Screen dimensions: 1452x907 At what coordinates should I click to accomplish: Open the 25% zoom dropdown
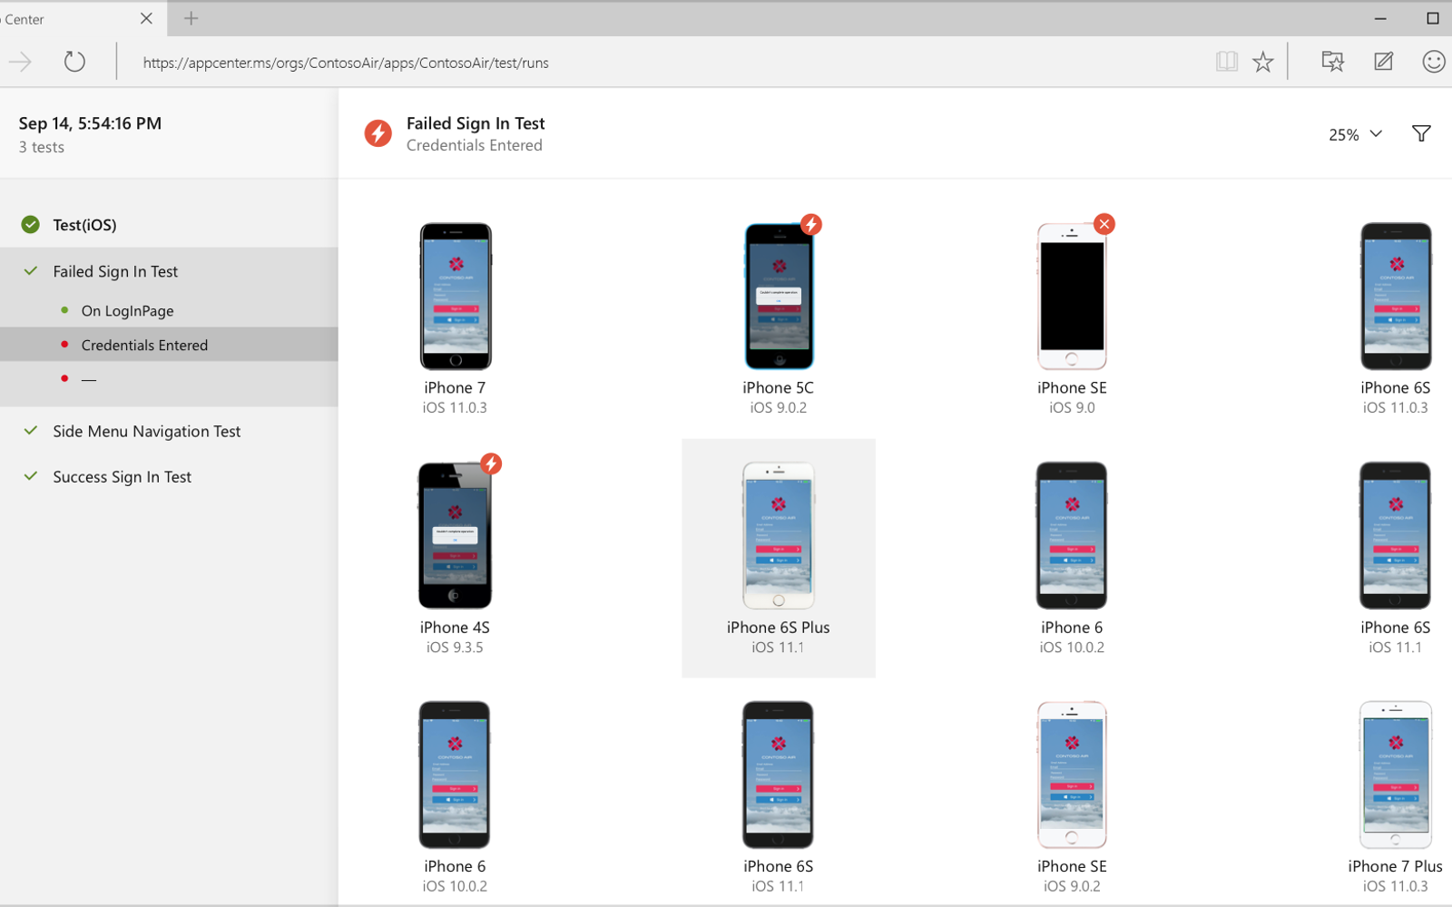tap(1355, 134)
